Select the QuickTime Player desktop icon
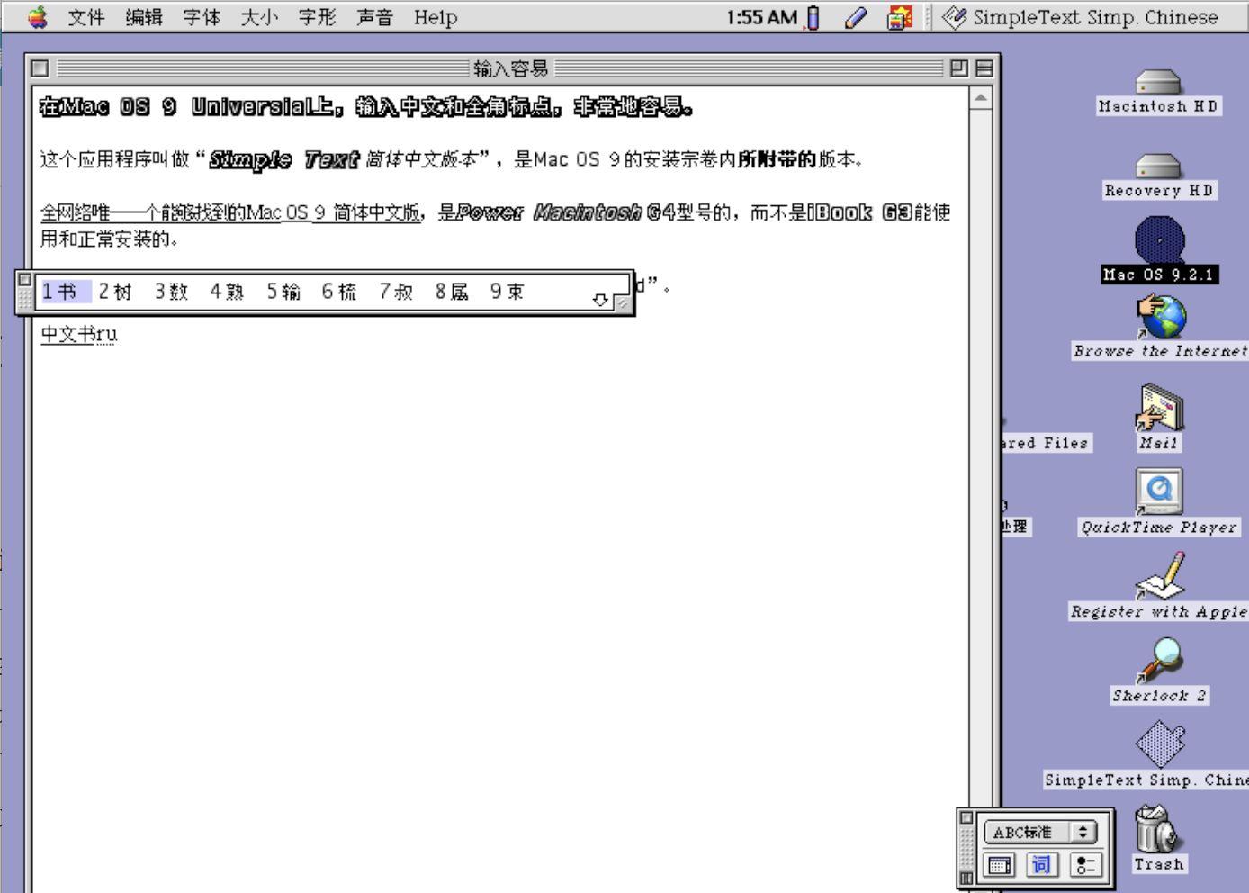The height and width of the screenshot is (893, 1249). pos(1159,502)
